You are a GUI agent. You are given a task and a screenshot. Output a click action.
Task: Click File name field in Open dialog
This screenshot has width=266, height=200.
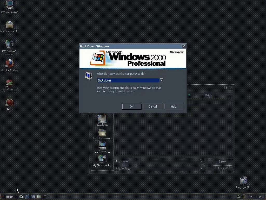click(x=170, y=161)
